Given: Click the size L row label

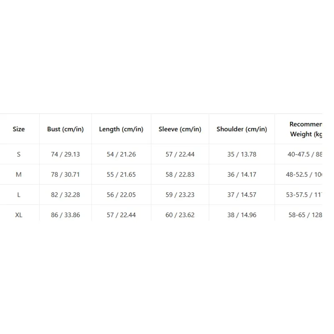Looking at the screenshot, I should coord(19,195).
